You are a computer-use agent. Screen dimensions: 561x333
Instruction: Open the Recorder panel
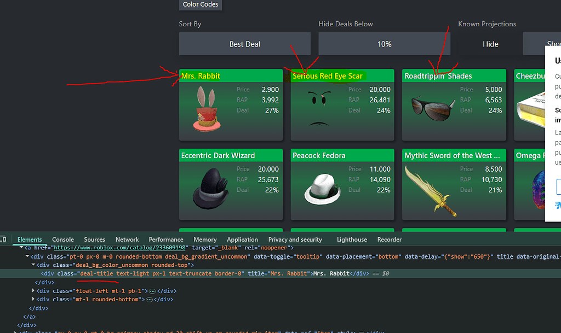pos(389,239)
